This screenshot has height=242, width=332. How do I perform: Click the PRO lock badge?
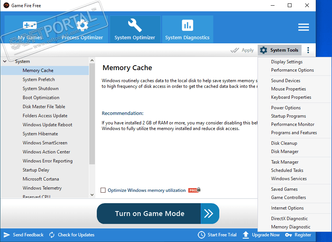(194, 190)
